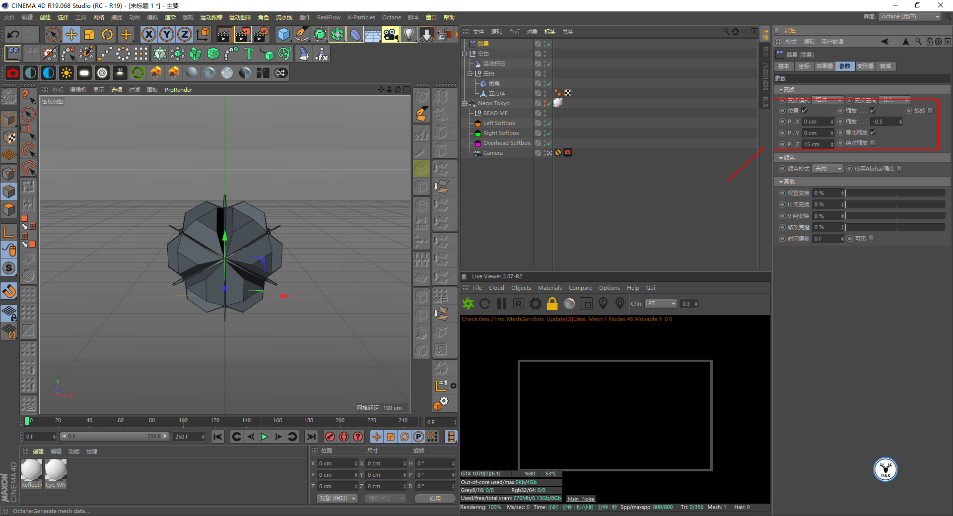Viewport: 953px width, 516px height.
Task: Adjust the U 向变换 slider
Action: [895, 204]
